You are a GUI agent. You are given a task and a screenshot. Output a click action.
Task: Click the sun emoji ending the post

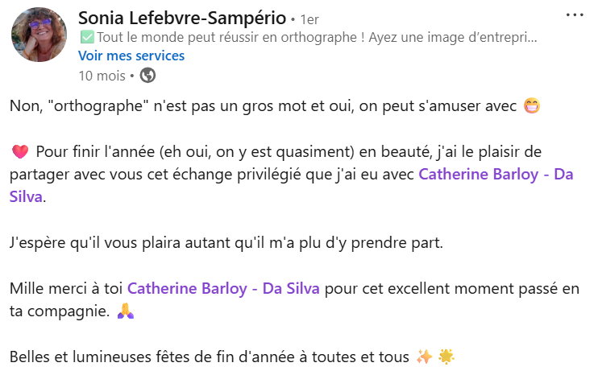point(447,357)
